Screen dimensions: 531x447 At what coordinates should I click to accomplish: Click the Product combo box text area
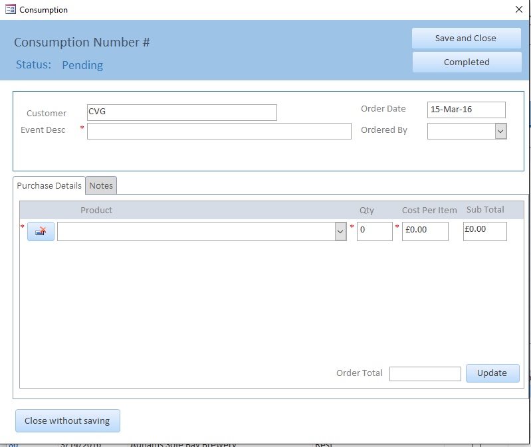[x=195, y=232]
